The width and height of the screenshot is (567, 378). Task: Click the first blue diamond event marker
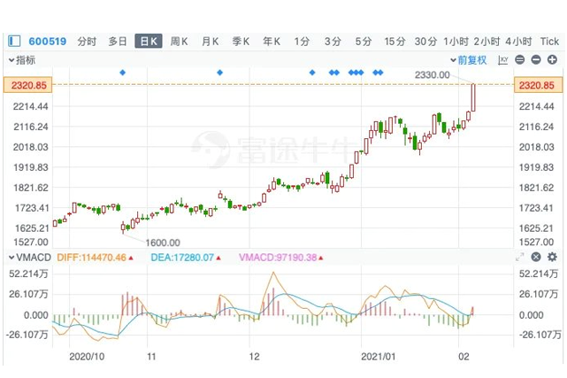122,72
